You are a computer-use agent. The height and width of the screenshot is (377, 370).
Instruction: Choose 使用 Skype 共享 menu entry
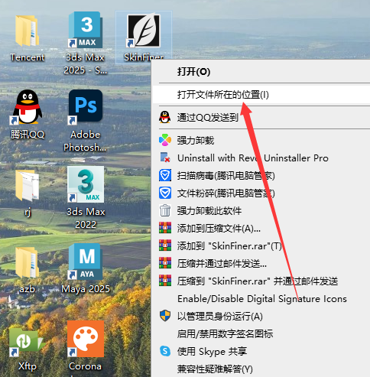pyautogui.click(x=261, y=352)
